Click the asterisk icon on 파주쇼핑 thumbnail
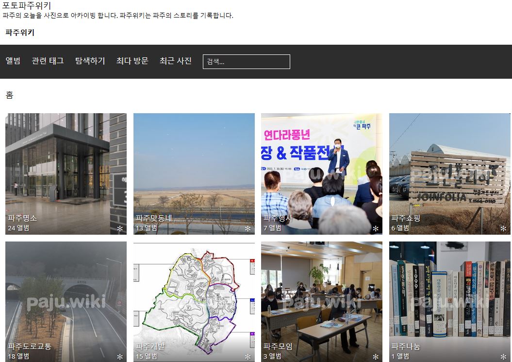This screenshot has height=362, width=512. pyautogui.click(x=503, y=228)
